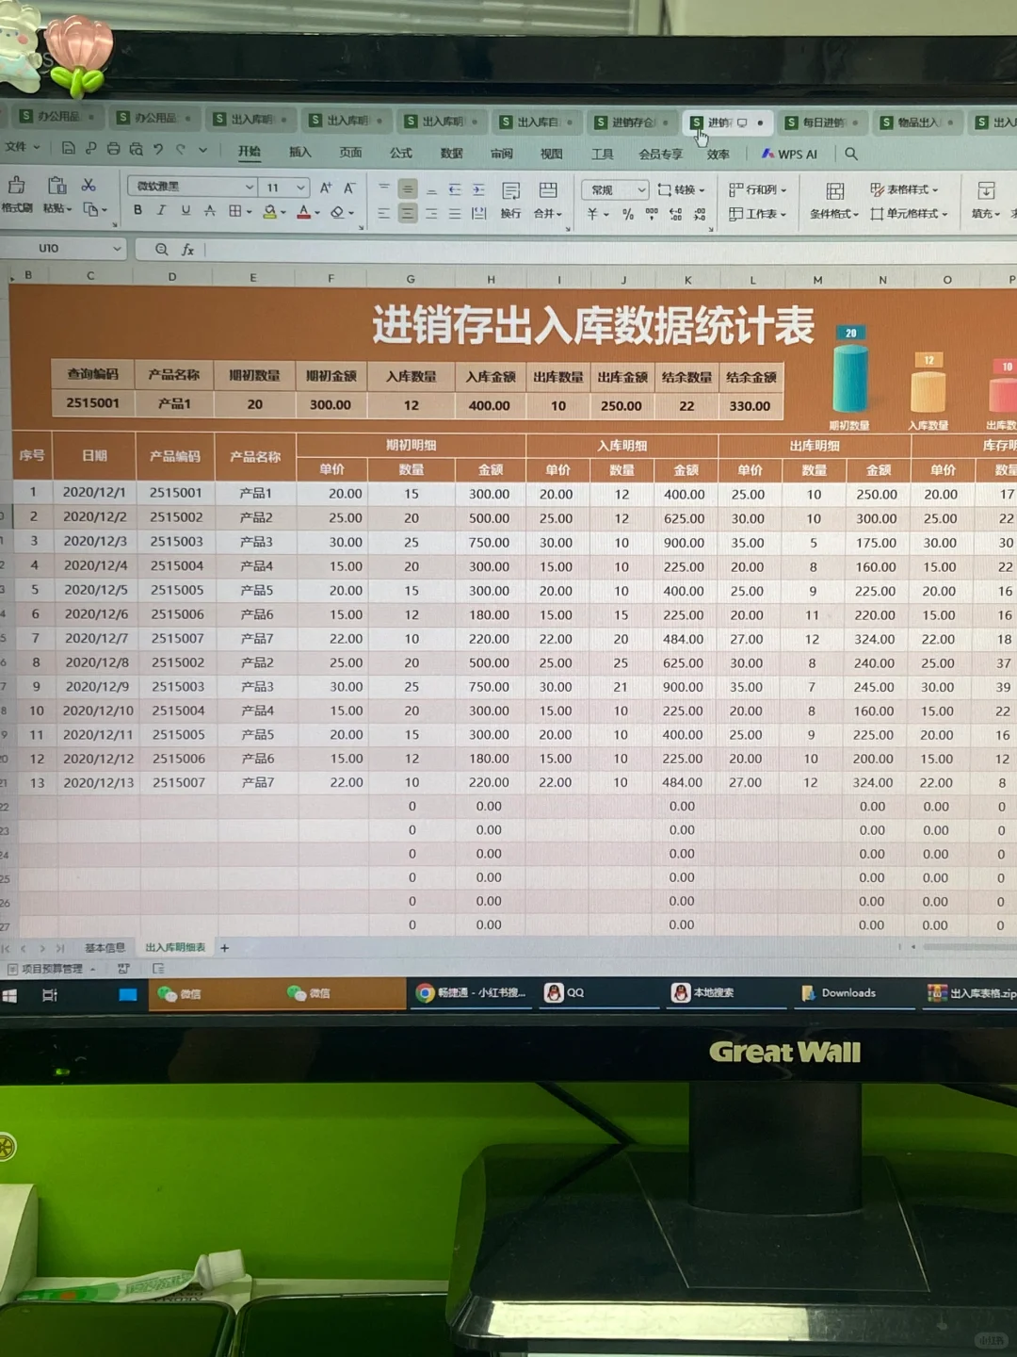This screenshot has width=1017, height=1357.
Task: Switch to the 基本信息 sheet tab
Action: coord(105,948)
